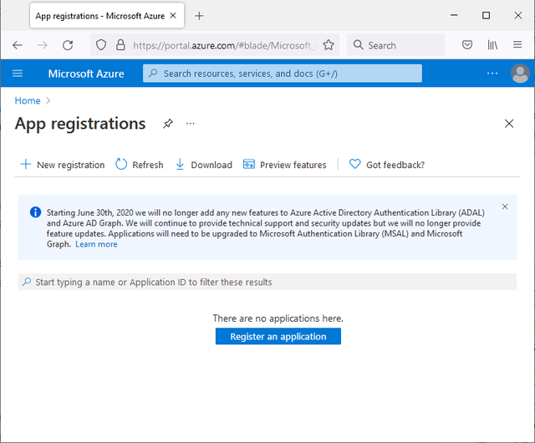
Task: Open the Firefox application menu
Action: pyautogui.click(x=517, y=44)
